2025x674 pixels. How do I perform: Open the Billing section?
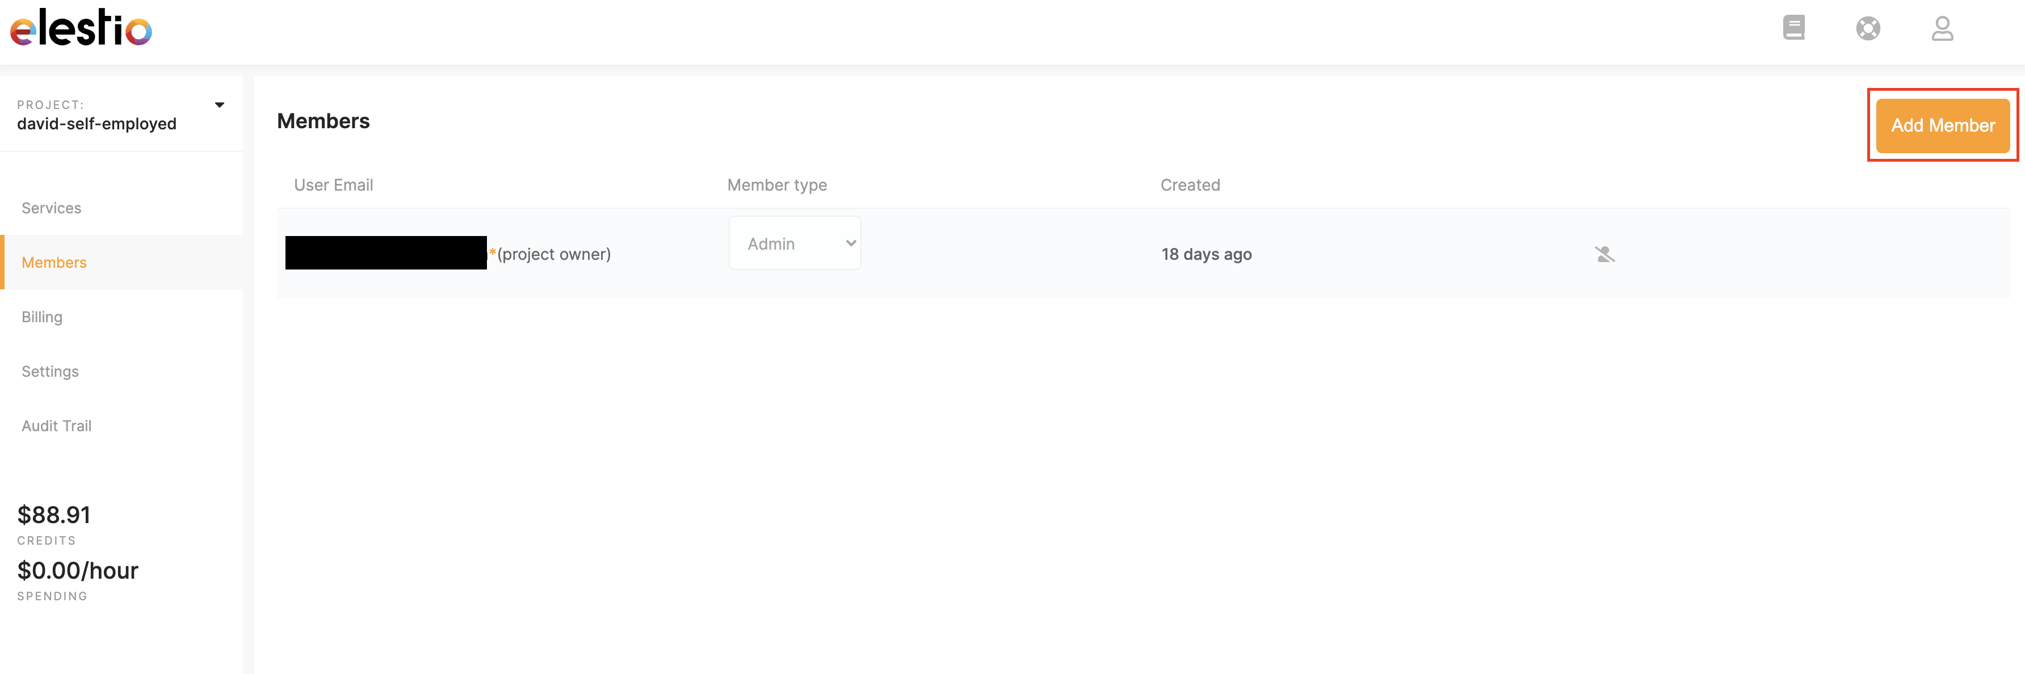pos(43,317)
